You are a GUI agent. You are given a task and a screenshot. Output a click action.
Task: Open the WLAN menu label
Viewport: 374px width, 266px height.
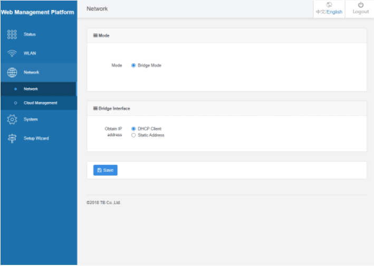pos(30,53)
